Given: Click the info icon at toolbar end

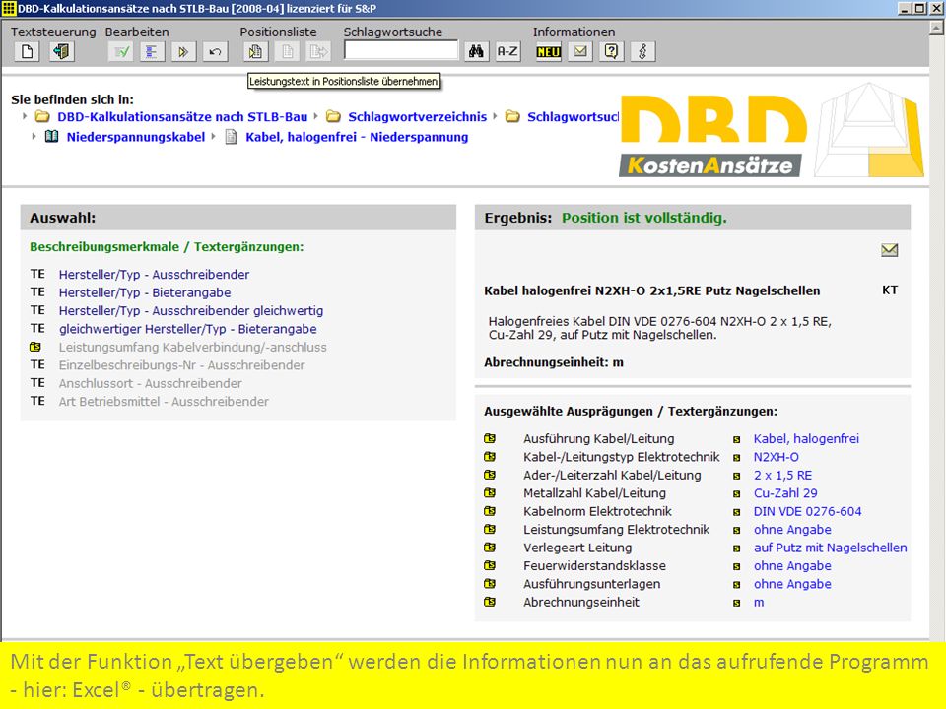Looking at the screenshot, I should tap(642, 52).
